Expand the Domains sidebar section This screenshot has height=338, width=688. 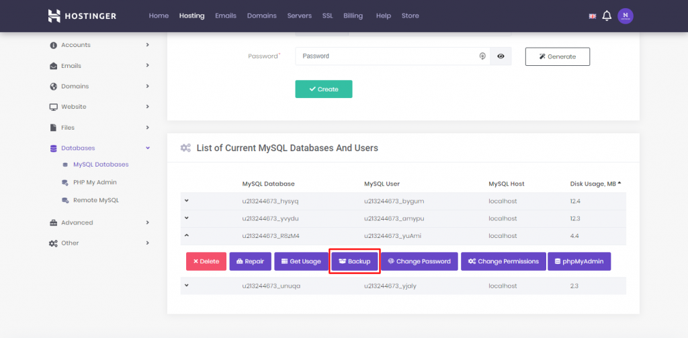[x=147, y=86]
